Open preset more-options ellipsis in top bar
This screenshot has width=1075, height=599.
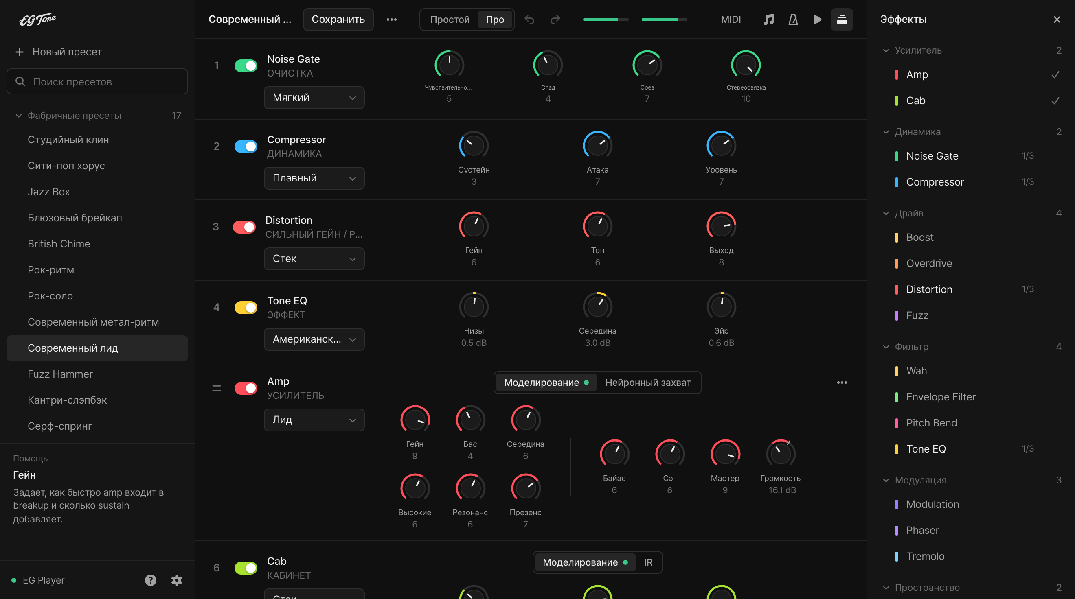pos(391,19)
